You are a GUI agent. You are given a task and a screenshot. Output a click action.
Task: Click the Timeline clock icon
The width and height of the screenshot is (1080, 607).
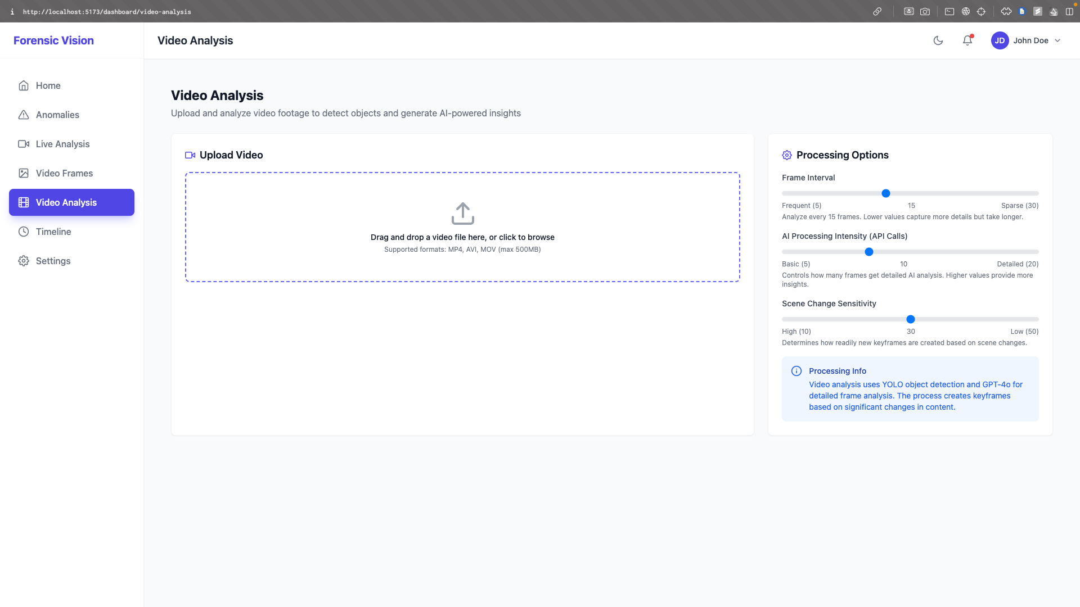pos(24,232)
